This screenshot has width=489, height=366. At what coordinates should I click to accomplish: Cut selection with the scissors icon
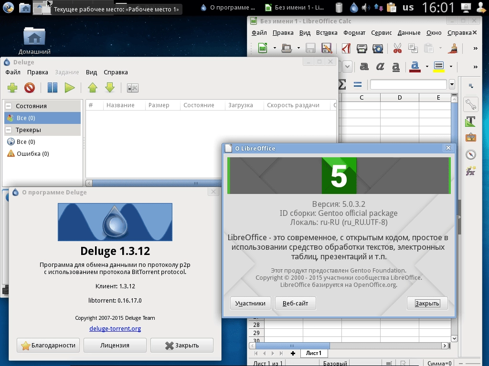click(397, 48)
